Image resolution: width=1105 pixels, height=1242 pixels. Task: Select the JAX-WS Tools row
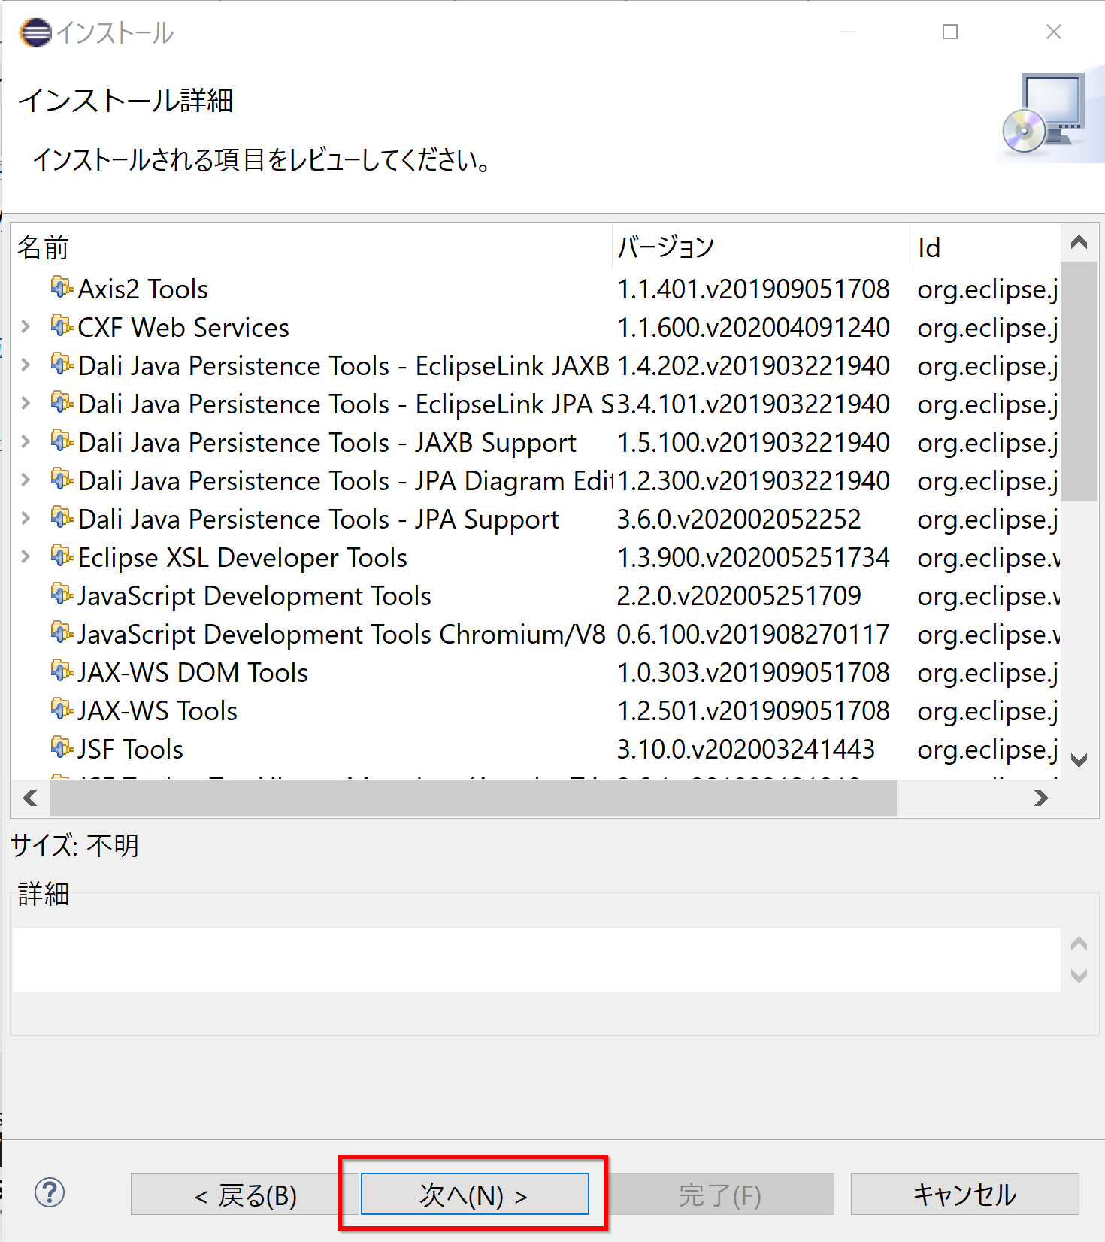coord(536,711)
